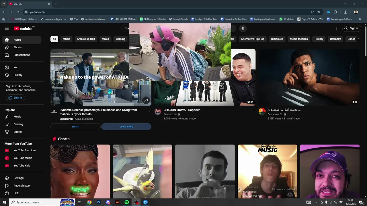Open Gaming under Explore
Image resolution: width=367 pixels, height=206 pixels.
(x=22, y=124)
